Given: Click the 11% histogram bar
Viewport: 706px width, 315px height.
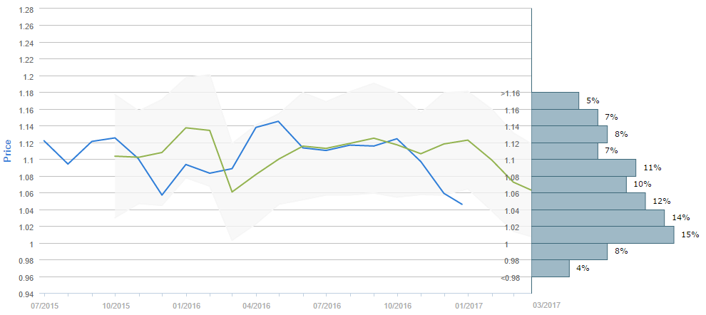Looking at the screenshot, I should point(583,167).
